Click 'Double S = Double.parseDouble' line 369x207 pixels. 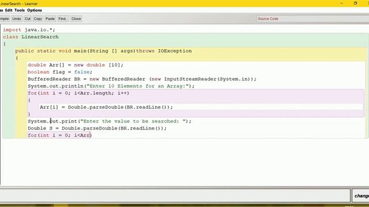(97, 128)
